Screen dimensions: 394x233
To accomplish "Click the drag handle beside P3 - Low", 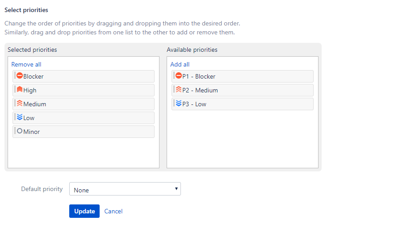I will pyautogui.click(x=174, y=104).
